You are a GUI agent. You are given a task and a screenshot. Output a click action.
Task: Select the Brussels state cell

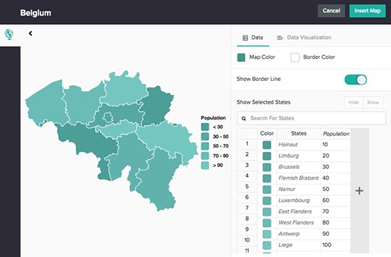point(299,167)
